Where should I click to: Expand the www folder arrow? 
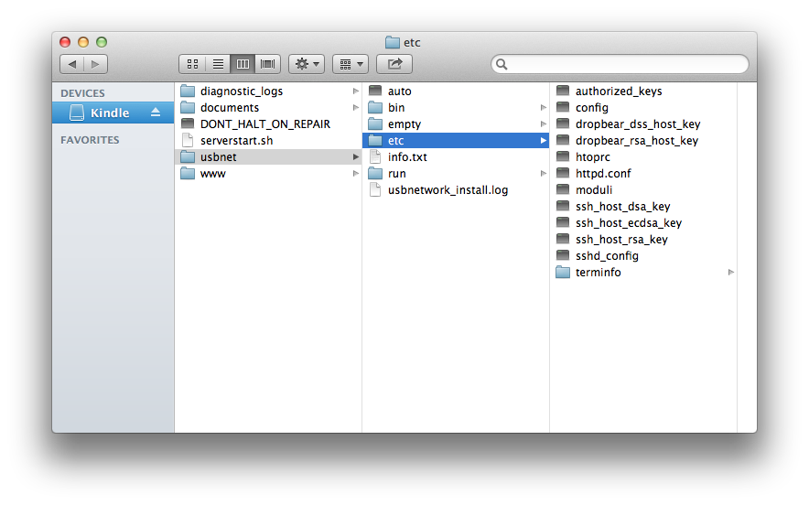point(355,173)
